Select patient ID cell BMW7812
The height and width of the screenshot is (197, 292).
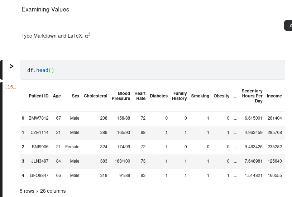(38, 118)
